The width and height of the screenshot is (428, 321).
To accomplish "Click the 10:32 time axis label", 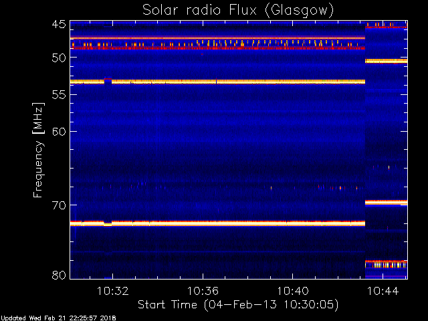I will pos(113,291).
